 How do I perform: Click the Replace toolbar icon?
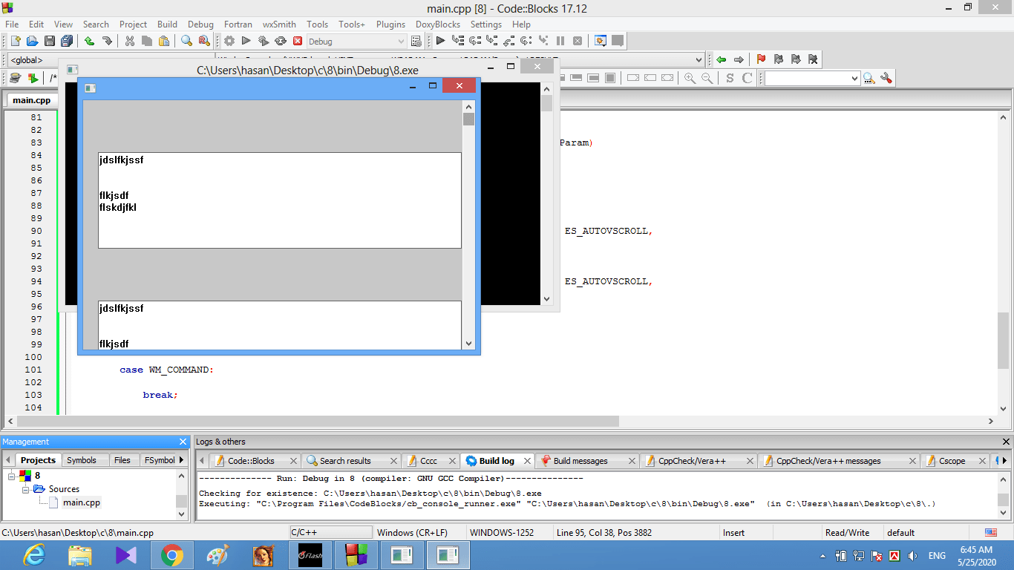(204, 41)
